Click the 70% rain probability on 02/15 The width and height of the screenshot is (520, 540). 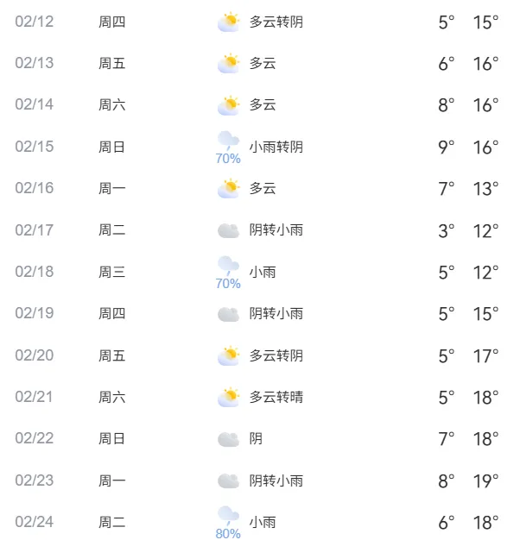coord(228,159)
